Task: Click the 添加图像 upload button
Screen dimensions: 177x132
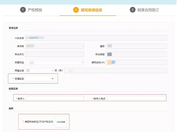Action: tap(61, 122)
